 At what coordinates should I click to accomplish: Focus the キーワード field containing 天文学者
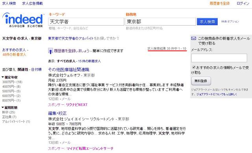(x=86, y=22)
